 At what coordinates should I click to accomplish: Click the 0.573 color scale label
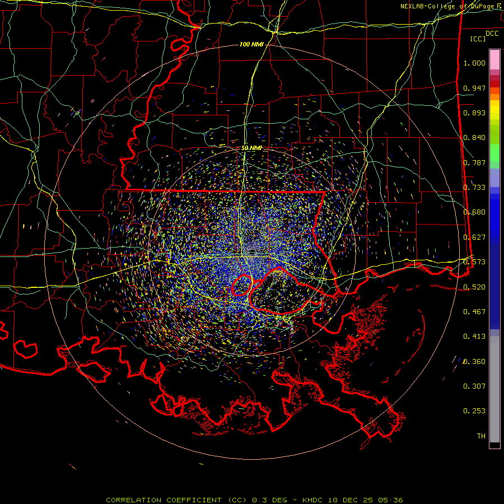474,262
